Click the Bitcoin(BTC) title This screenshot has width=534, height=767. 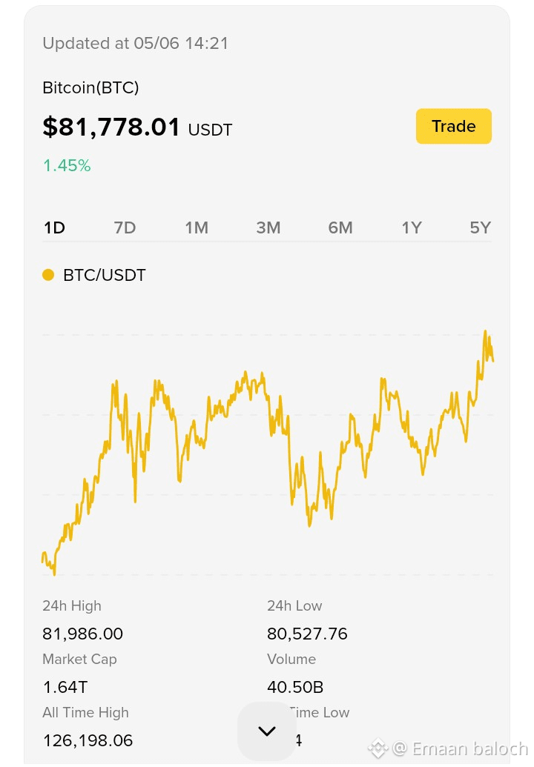(x=90, y=87)
